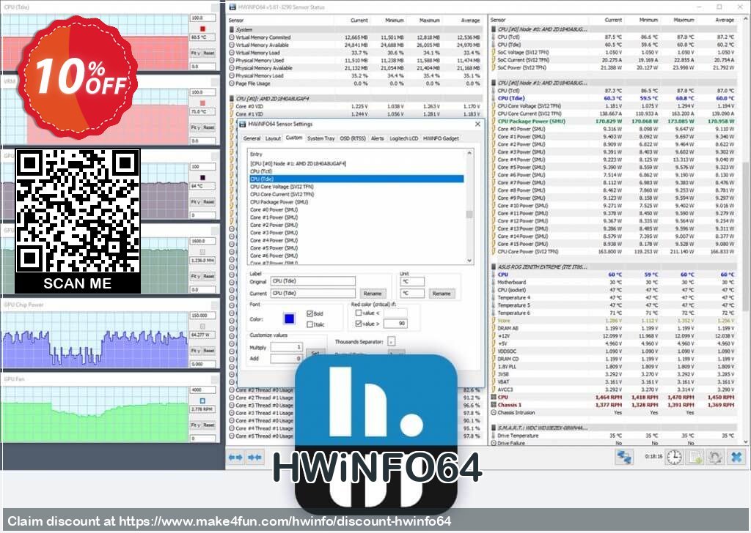This screenshot has height=533, width=751.
Task: Switch to the Layout tab
Action: coord(273,138)
